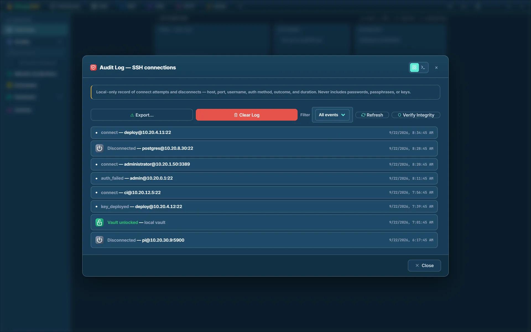Switch to terminal view in the view toggle
This screenshot has height=332, width=531.
click(423, 68)
